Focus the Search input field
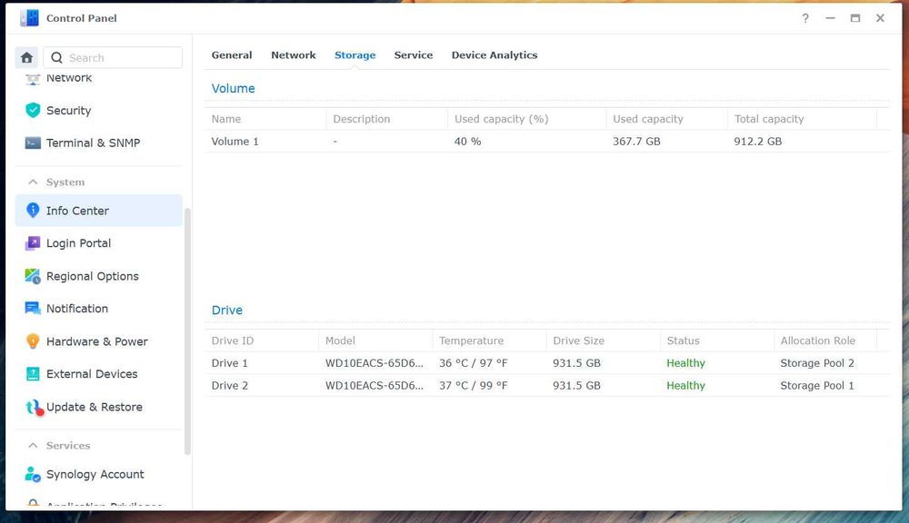Image resolution: width=909 pixels, height=523 pixels. [x=113, y=57]
